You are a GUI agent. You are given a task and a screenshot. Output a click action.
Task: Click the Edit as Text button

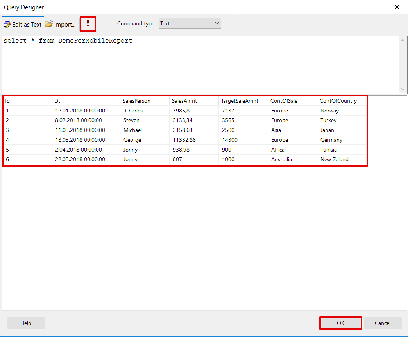click(x=23, y=24)
